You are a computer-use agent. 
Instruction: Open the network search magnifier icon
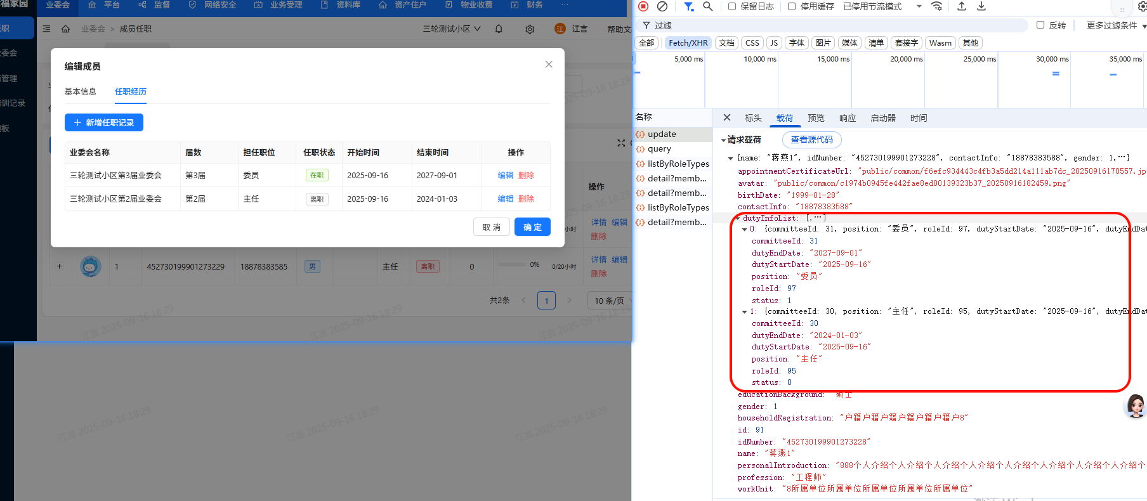coord(708,6)
